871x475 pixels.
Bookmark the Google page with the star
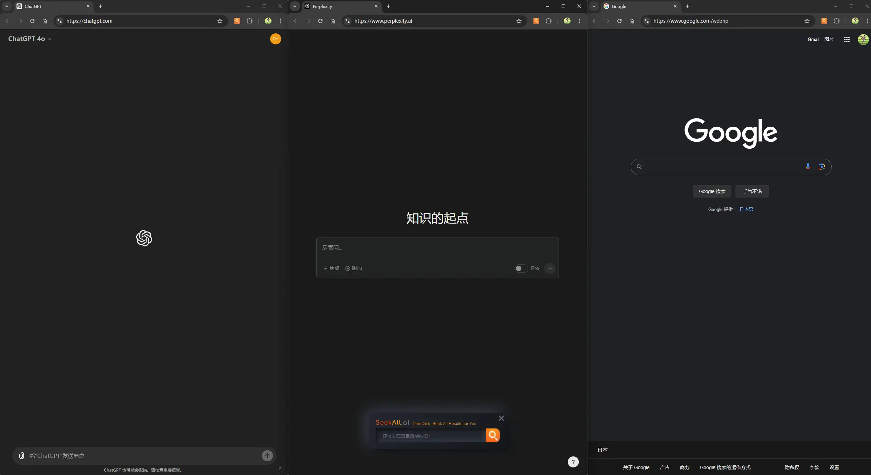point(807,21)
